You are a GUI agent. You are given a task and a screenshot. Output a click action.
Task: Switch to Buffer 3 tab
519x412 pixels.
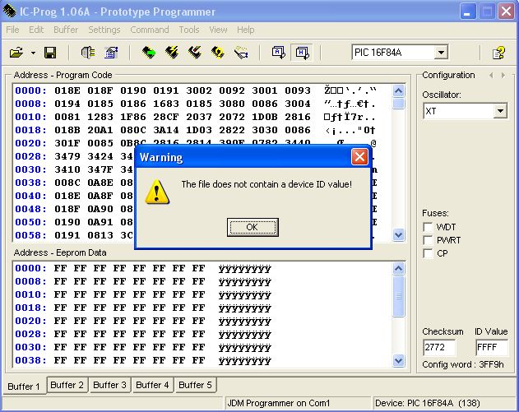point(110,385)
